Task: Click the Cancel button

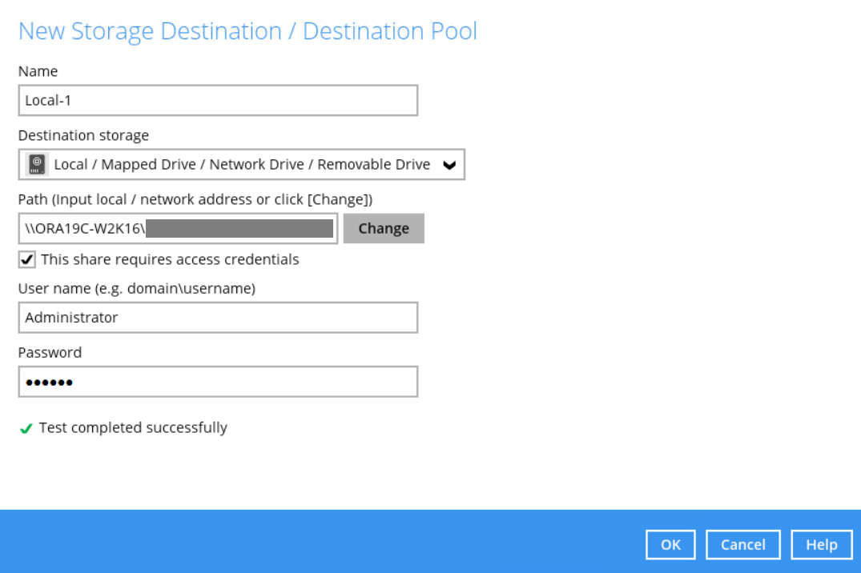Action: 742,545
